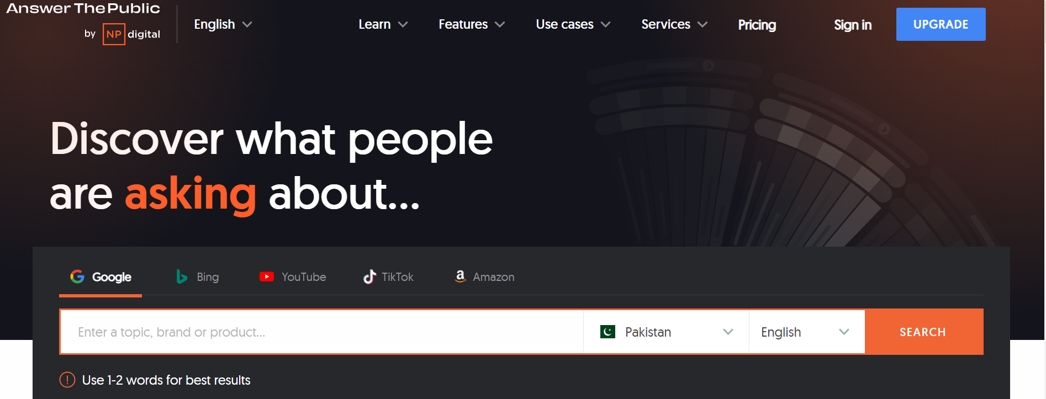
Task: Click the chevron next to Learn
Action: tap(403, 24)
